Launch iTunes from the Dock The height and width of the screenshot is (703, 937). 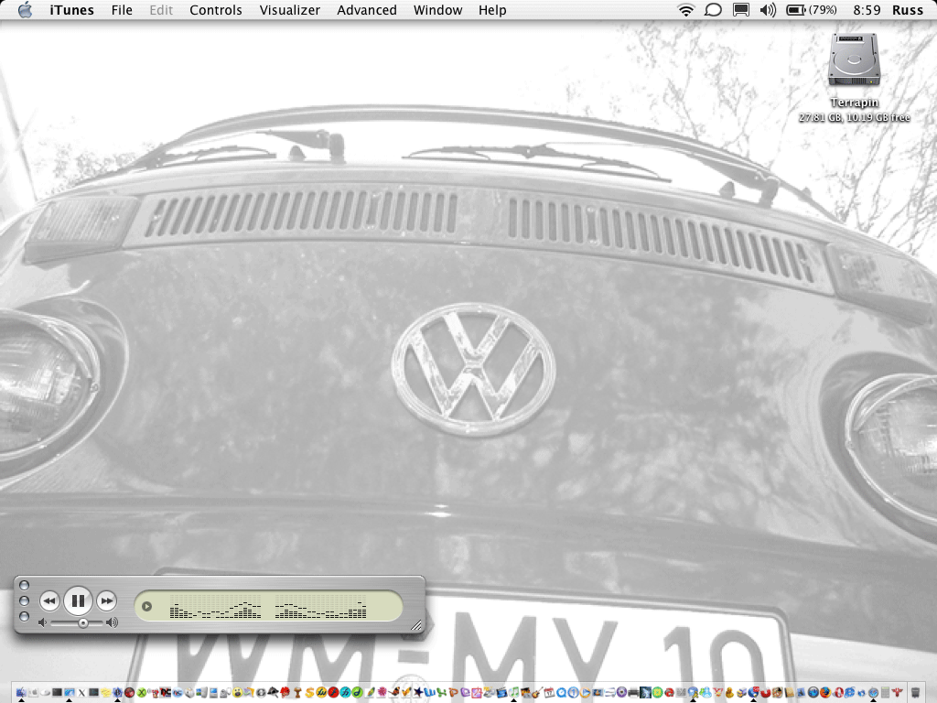pos(514,692)
